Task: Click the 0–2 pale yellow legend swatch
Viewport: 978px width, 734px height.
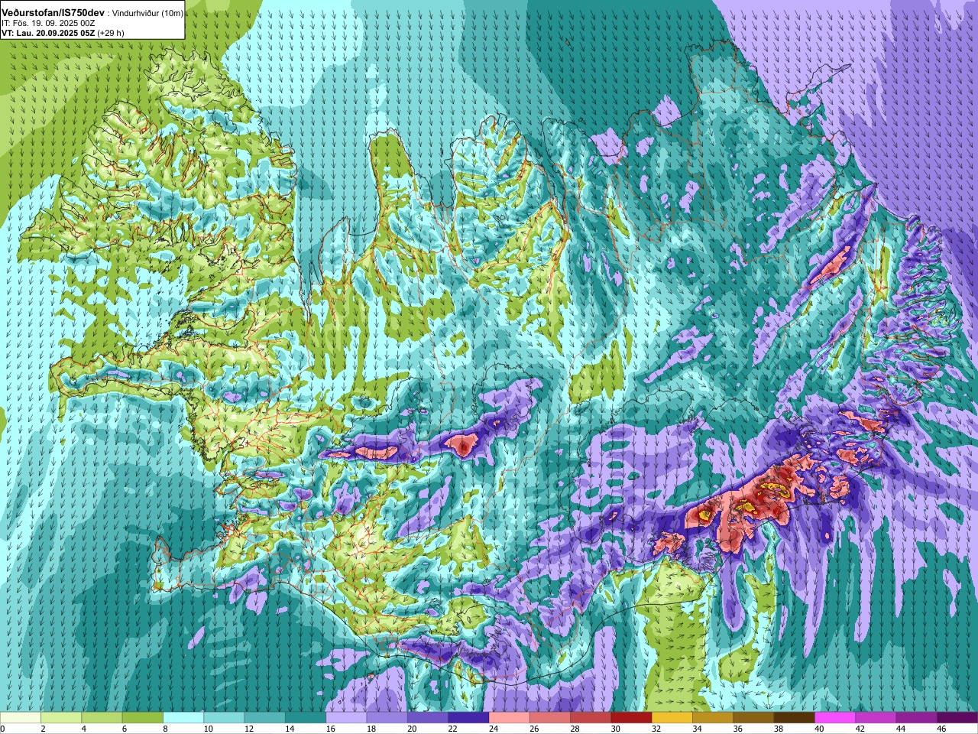Action: (21, 718)
